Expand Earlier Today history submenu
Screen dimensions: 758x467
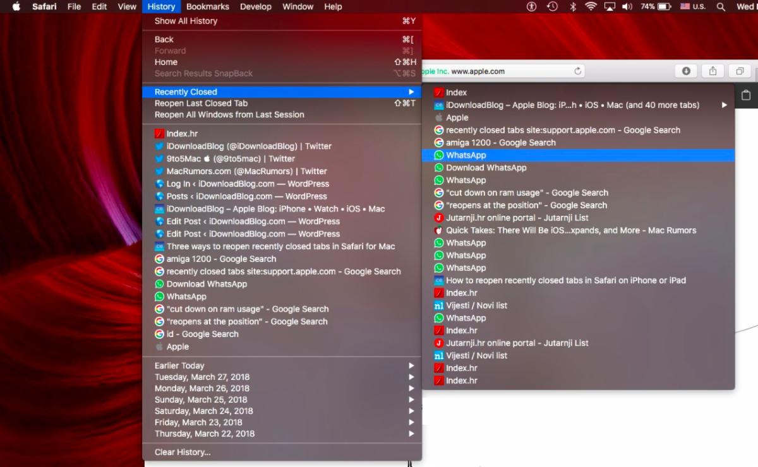282,365
